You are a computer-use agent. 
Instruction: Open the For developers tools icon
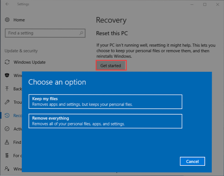click(x=7, y=156)
